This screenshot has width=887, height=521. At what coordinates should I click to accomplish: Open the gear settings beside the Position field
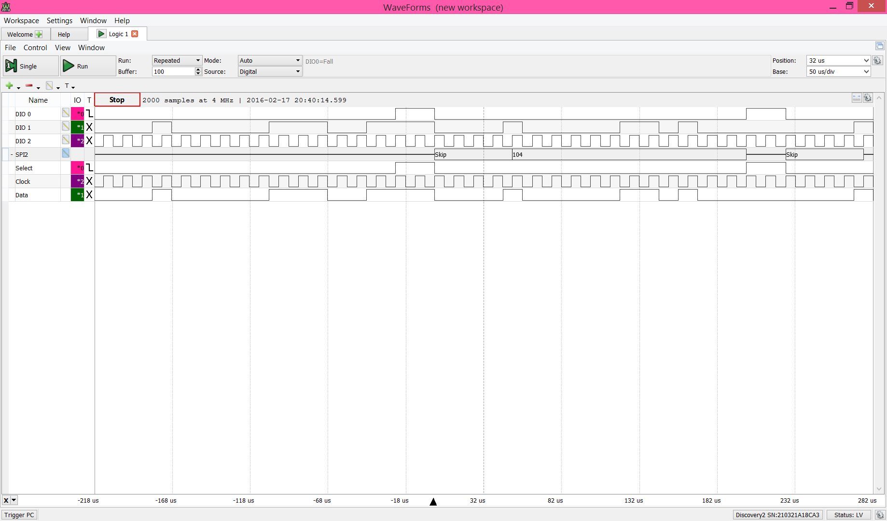click(x=878, y=60)
